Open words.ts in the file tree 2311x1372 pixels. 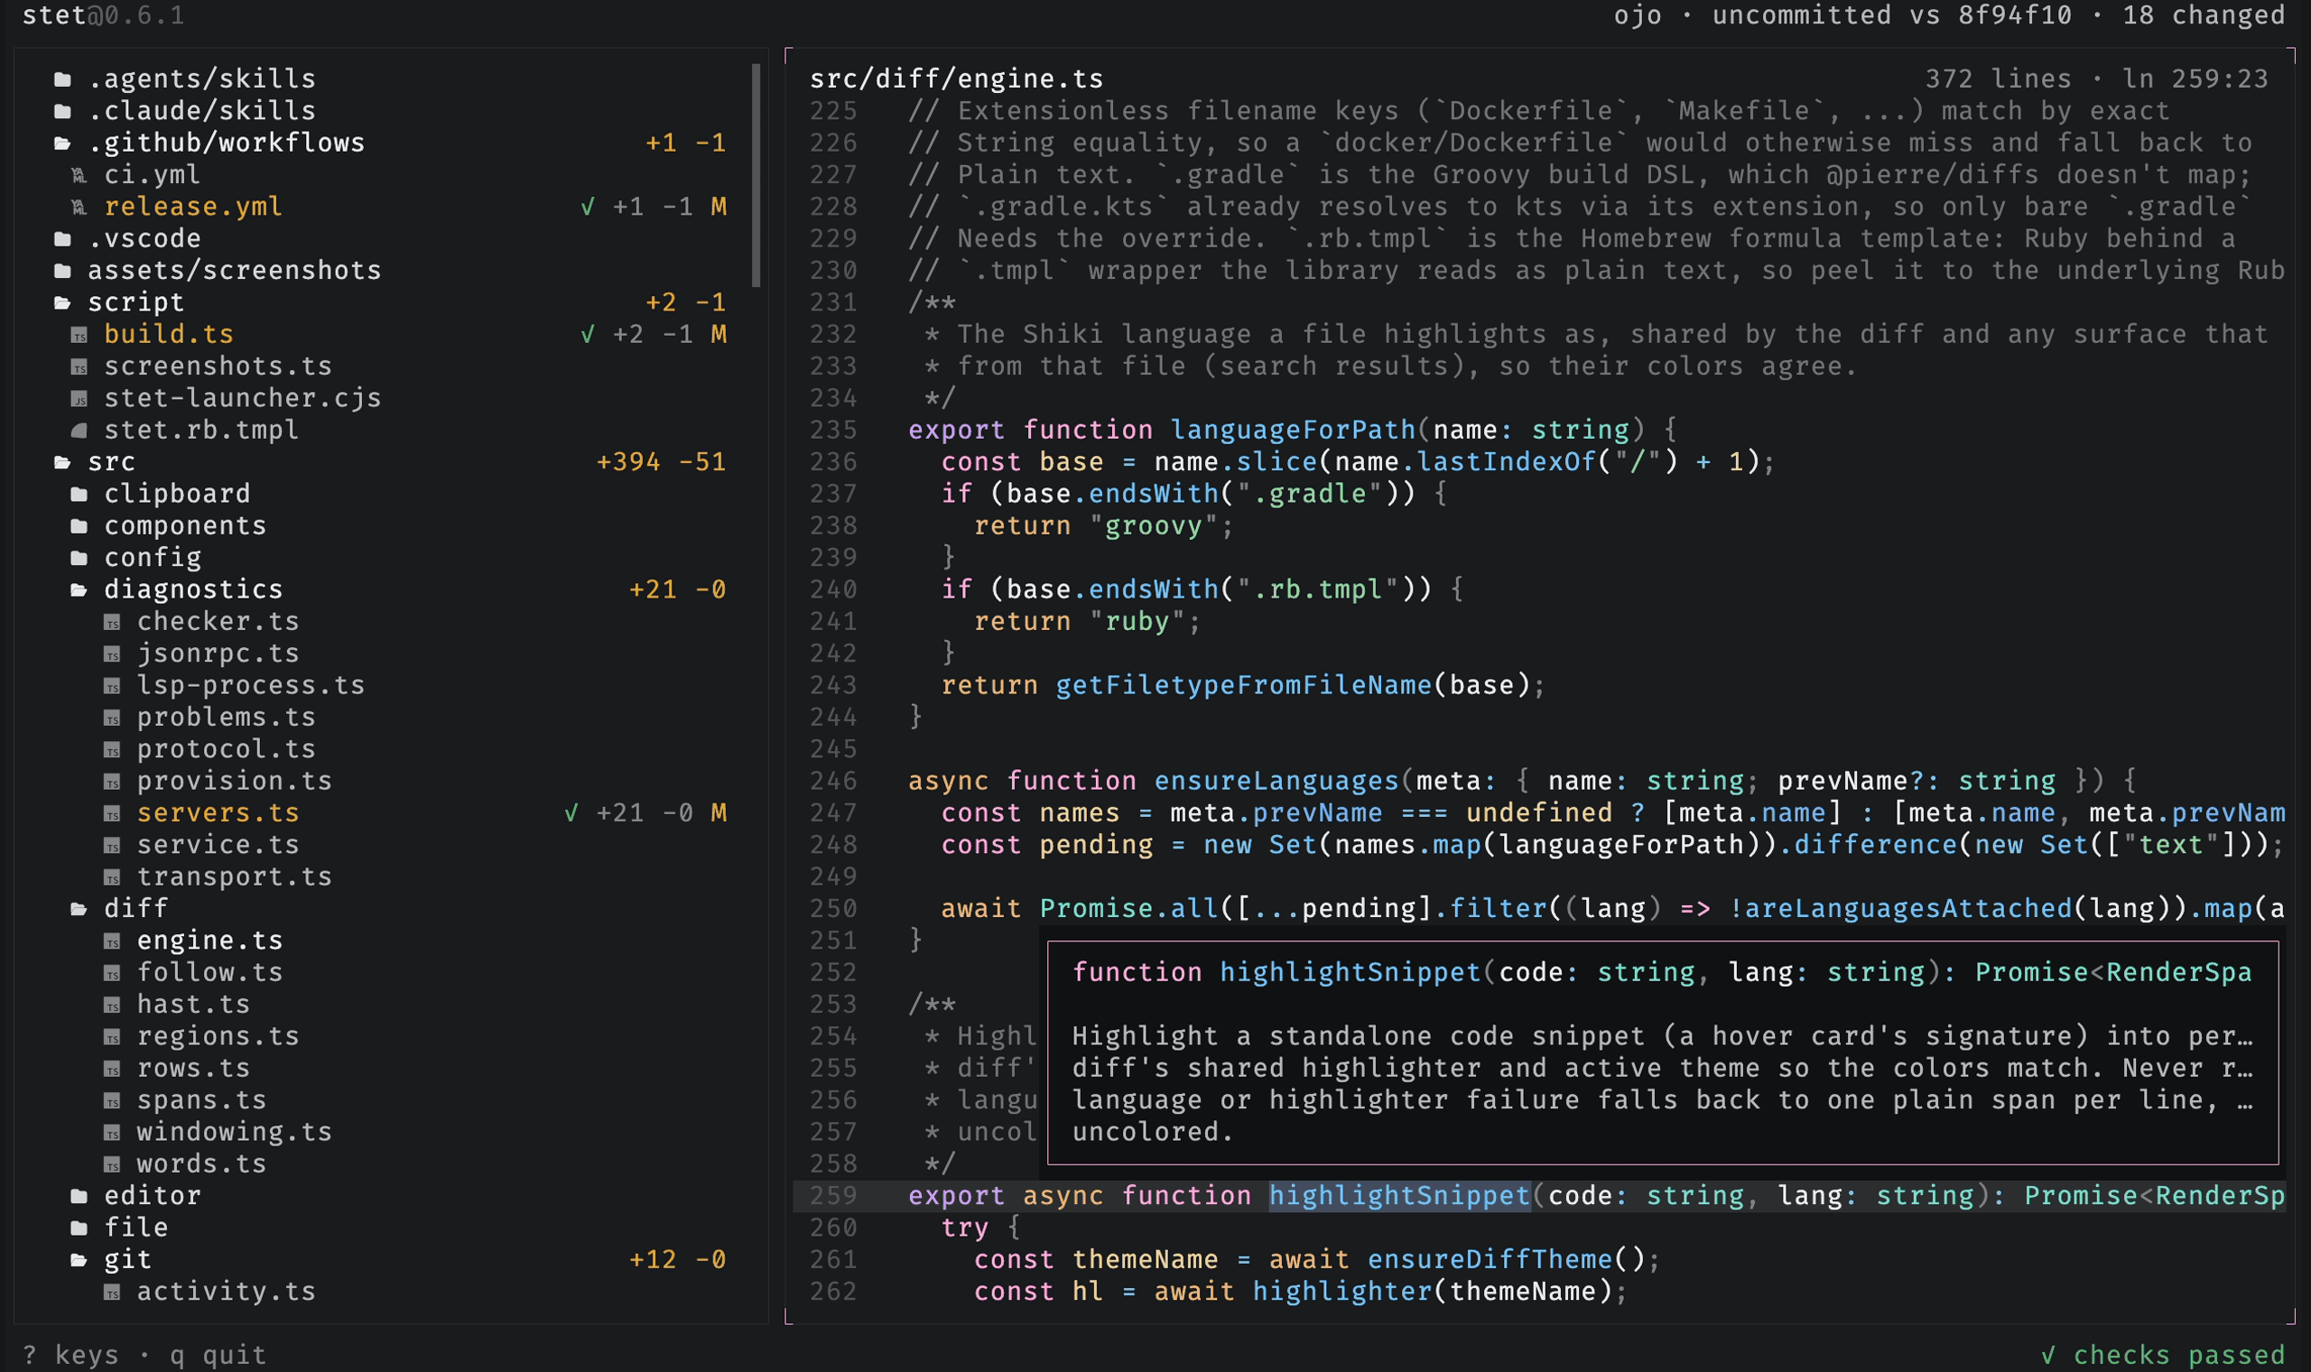201,1164
